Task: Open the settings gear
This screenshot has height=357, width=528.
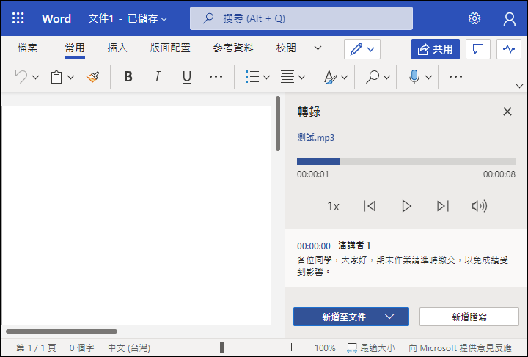Action: click(x=474, y=18)
